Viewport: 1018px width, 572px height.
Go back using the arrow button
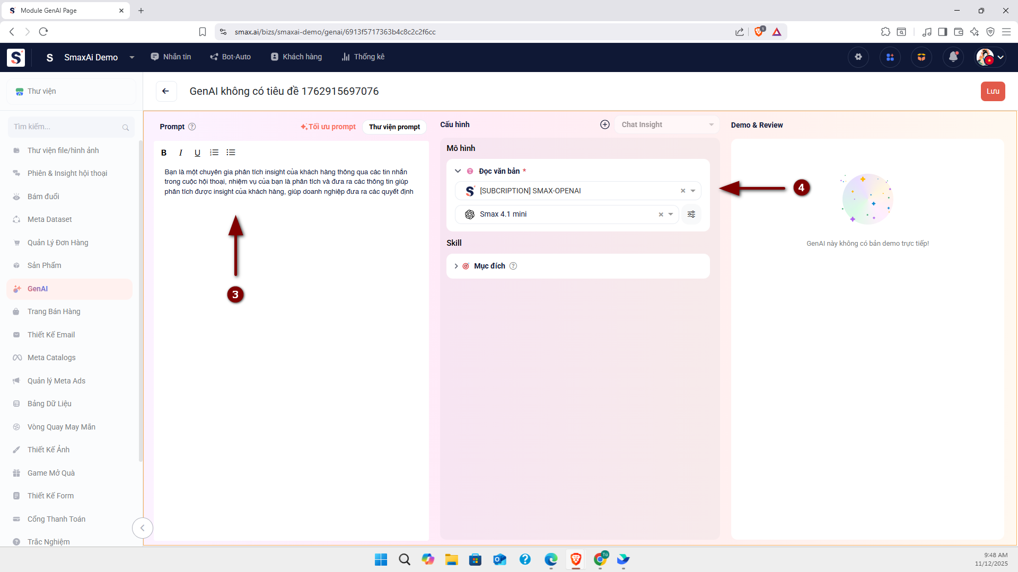(166, 91)
